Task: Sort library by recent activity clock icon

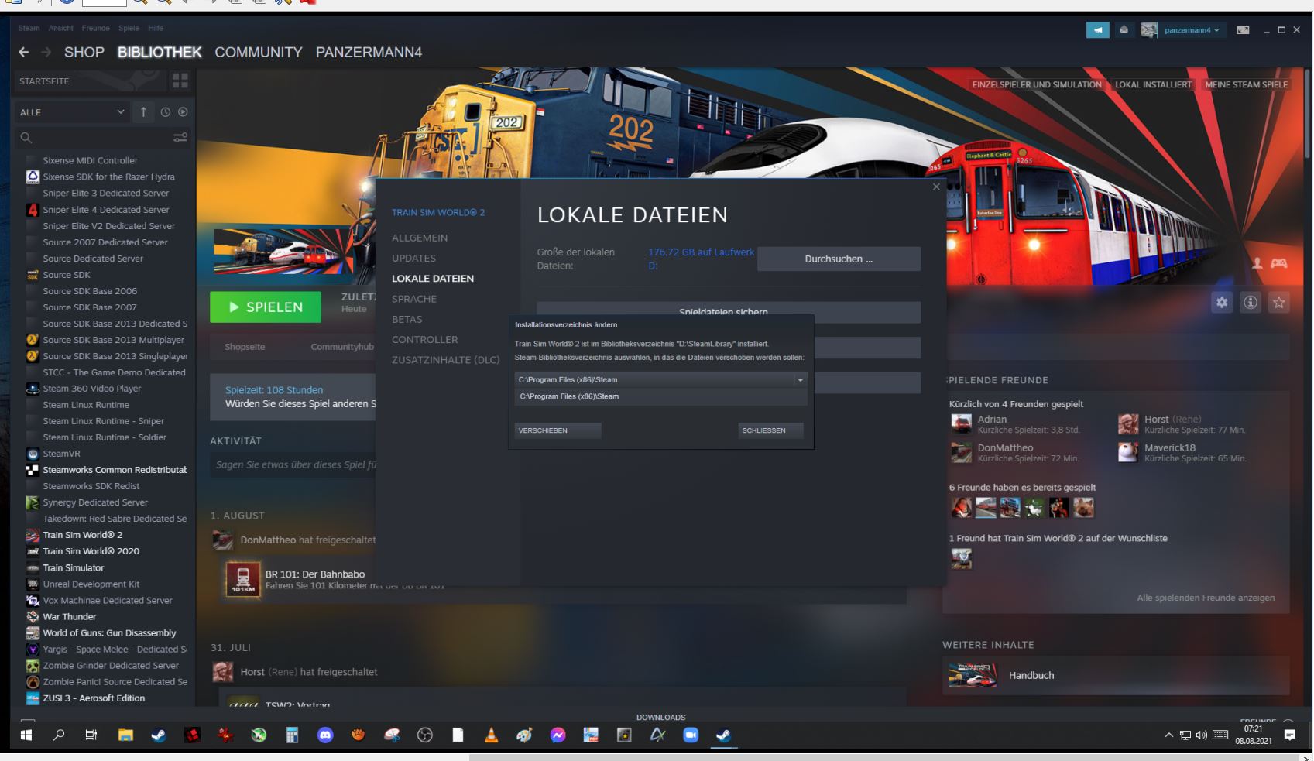Action: point(165,112)
